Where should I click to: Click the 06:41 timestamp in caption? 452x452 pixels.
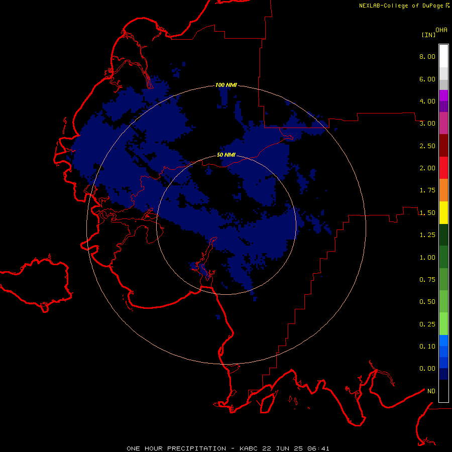[x=318, y=448]
